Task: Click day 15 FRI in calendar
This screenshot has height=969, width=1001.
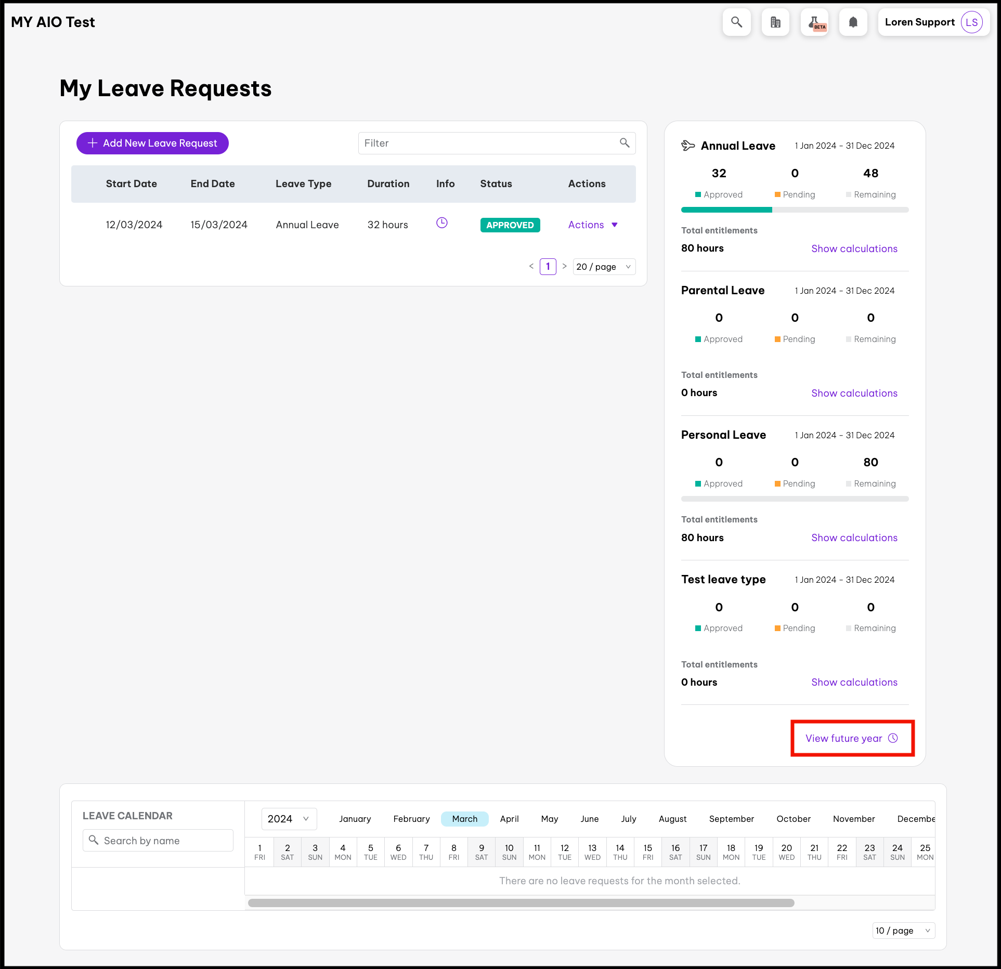Action: [648, 852]
